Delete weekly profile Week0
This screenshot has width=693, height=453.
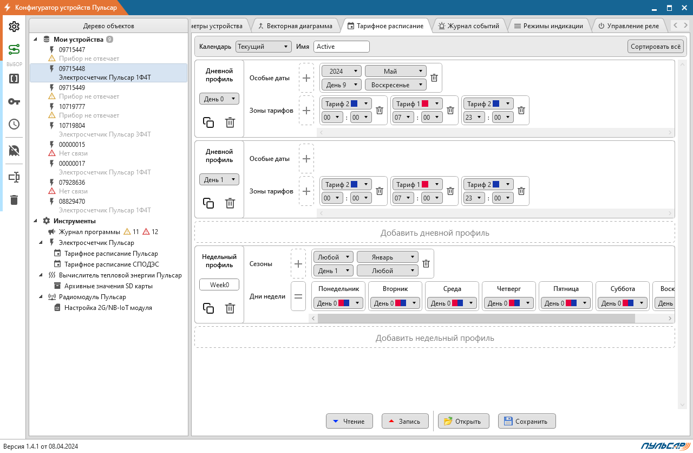pyautogui.click(x=230, y=308)
